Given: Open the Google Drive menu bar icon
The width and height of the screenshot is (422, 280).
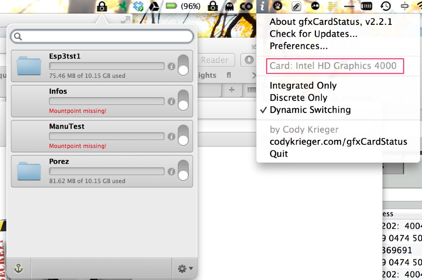Looking at the screenshot, I should tap(154, 6).
